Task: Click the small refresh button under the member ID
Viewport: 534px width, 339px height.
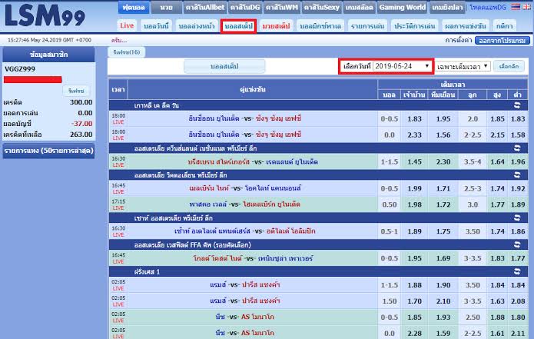Action: pos(76,91)
